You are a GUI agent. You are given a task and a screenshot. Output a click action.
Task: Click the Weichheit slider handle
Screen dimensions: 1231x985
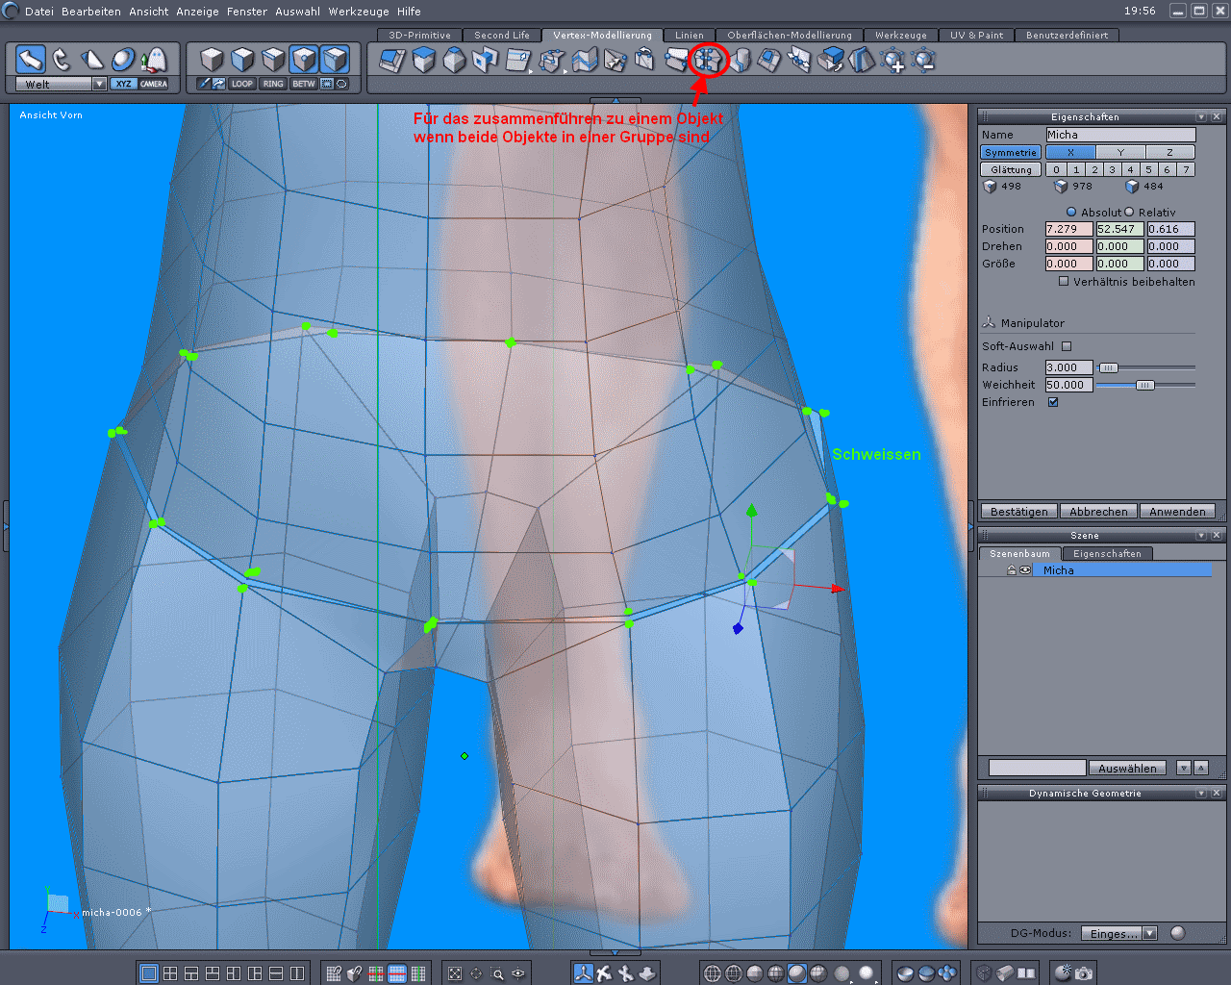pyautogui.click(x=1144, y=385)
